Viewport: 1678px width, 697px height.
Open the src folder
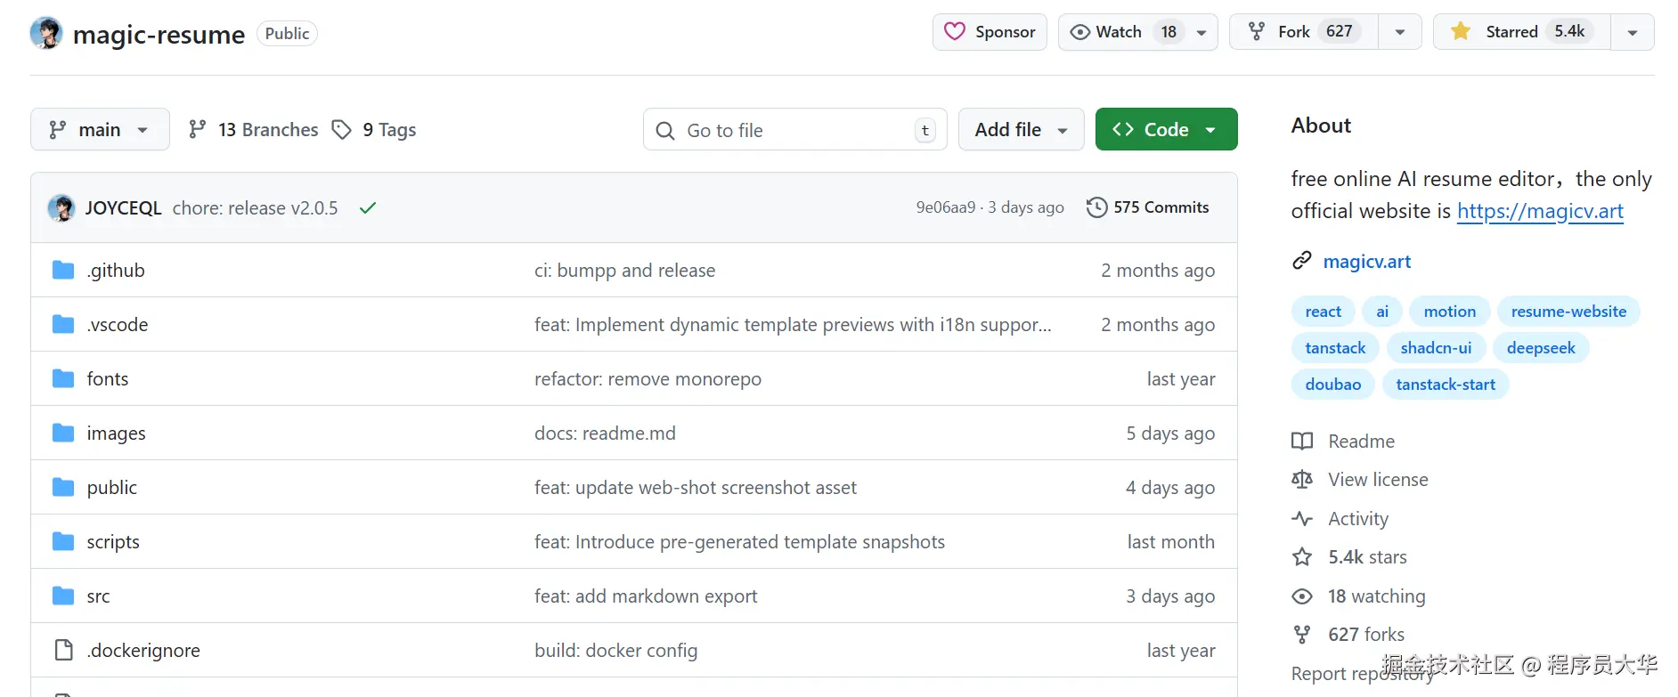pyautogui.click(x=98, y=596)
